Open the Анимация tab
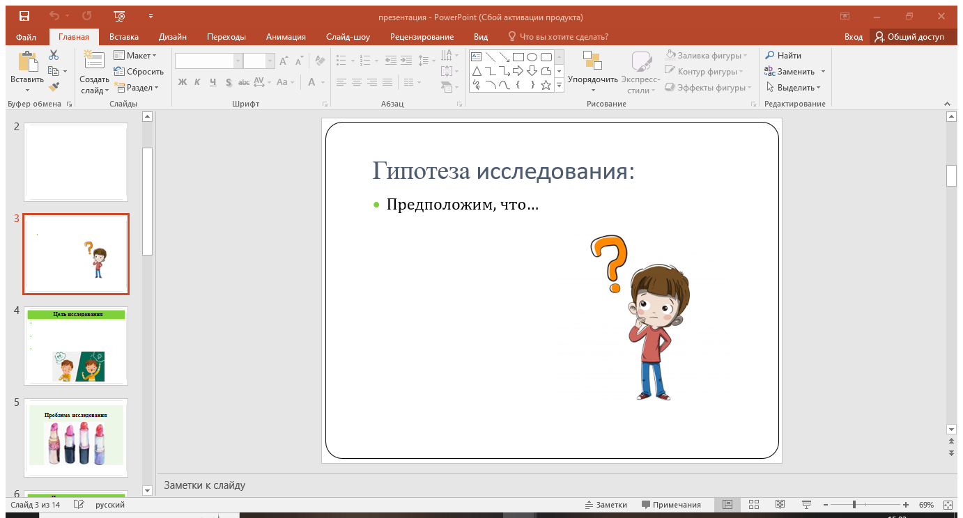The image size is (963, 518). coord(286,37)
